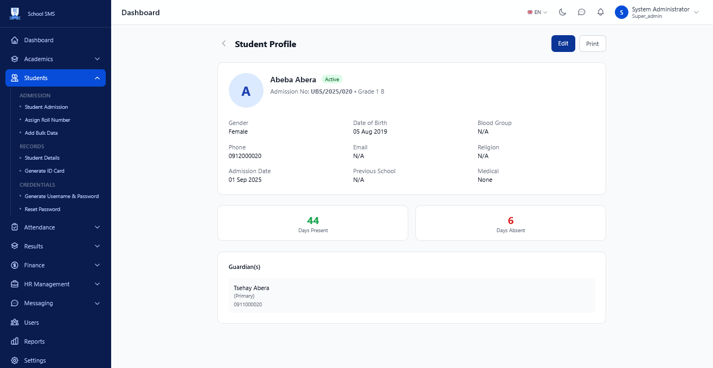
Task: Select the Users sidebar label
Action: [x=31, y=323]
